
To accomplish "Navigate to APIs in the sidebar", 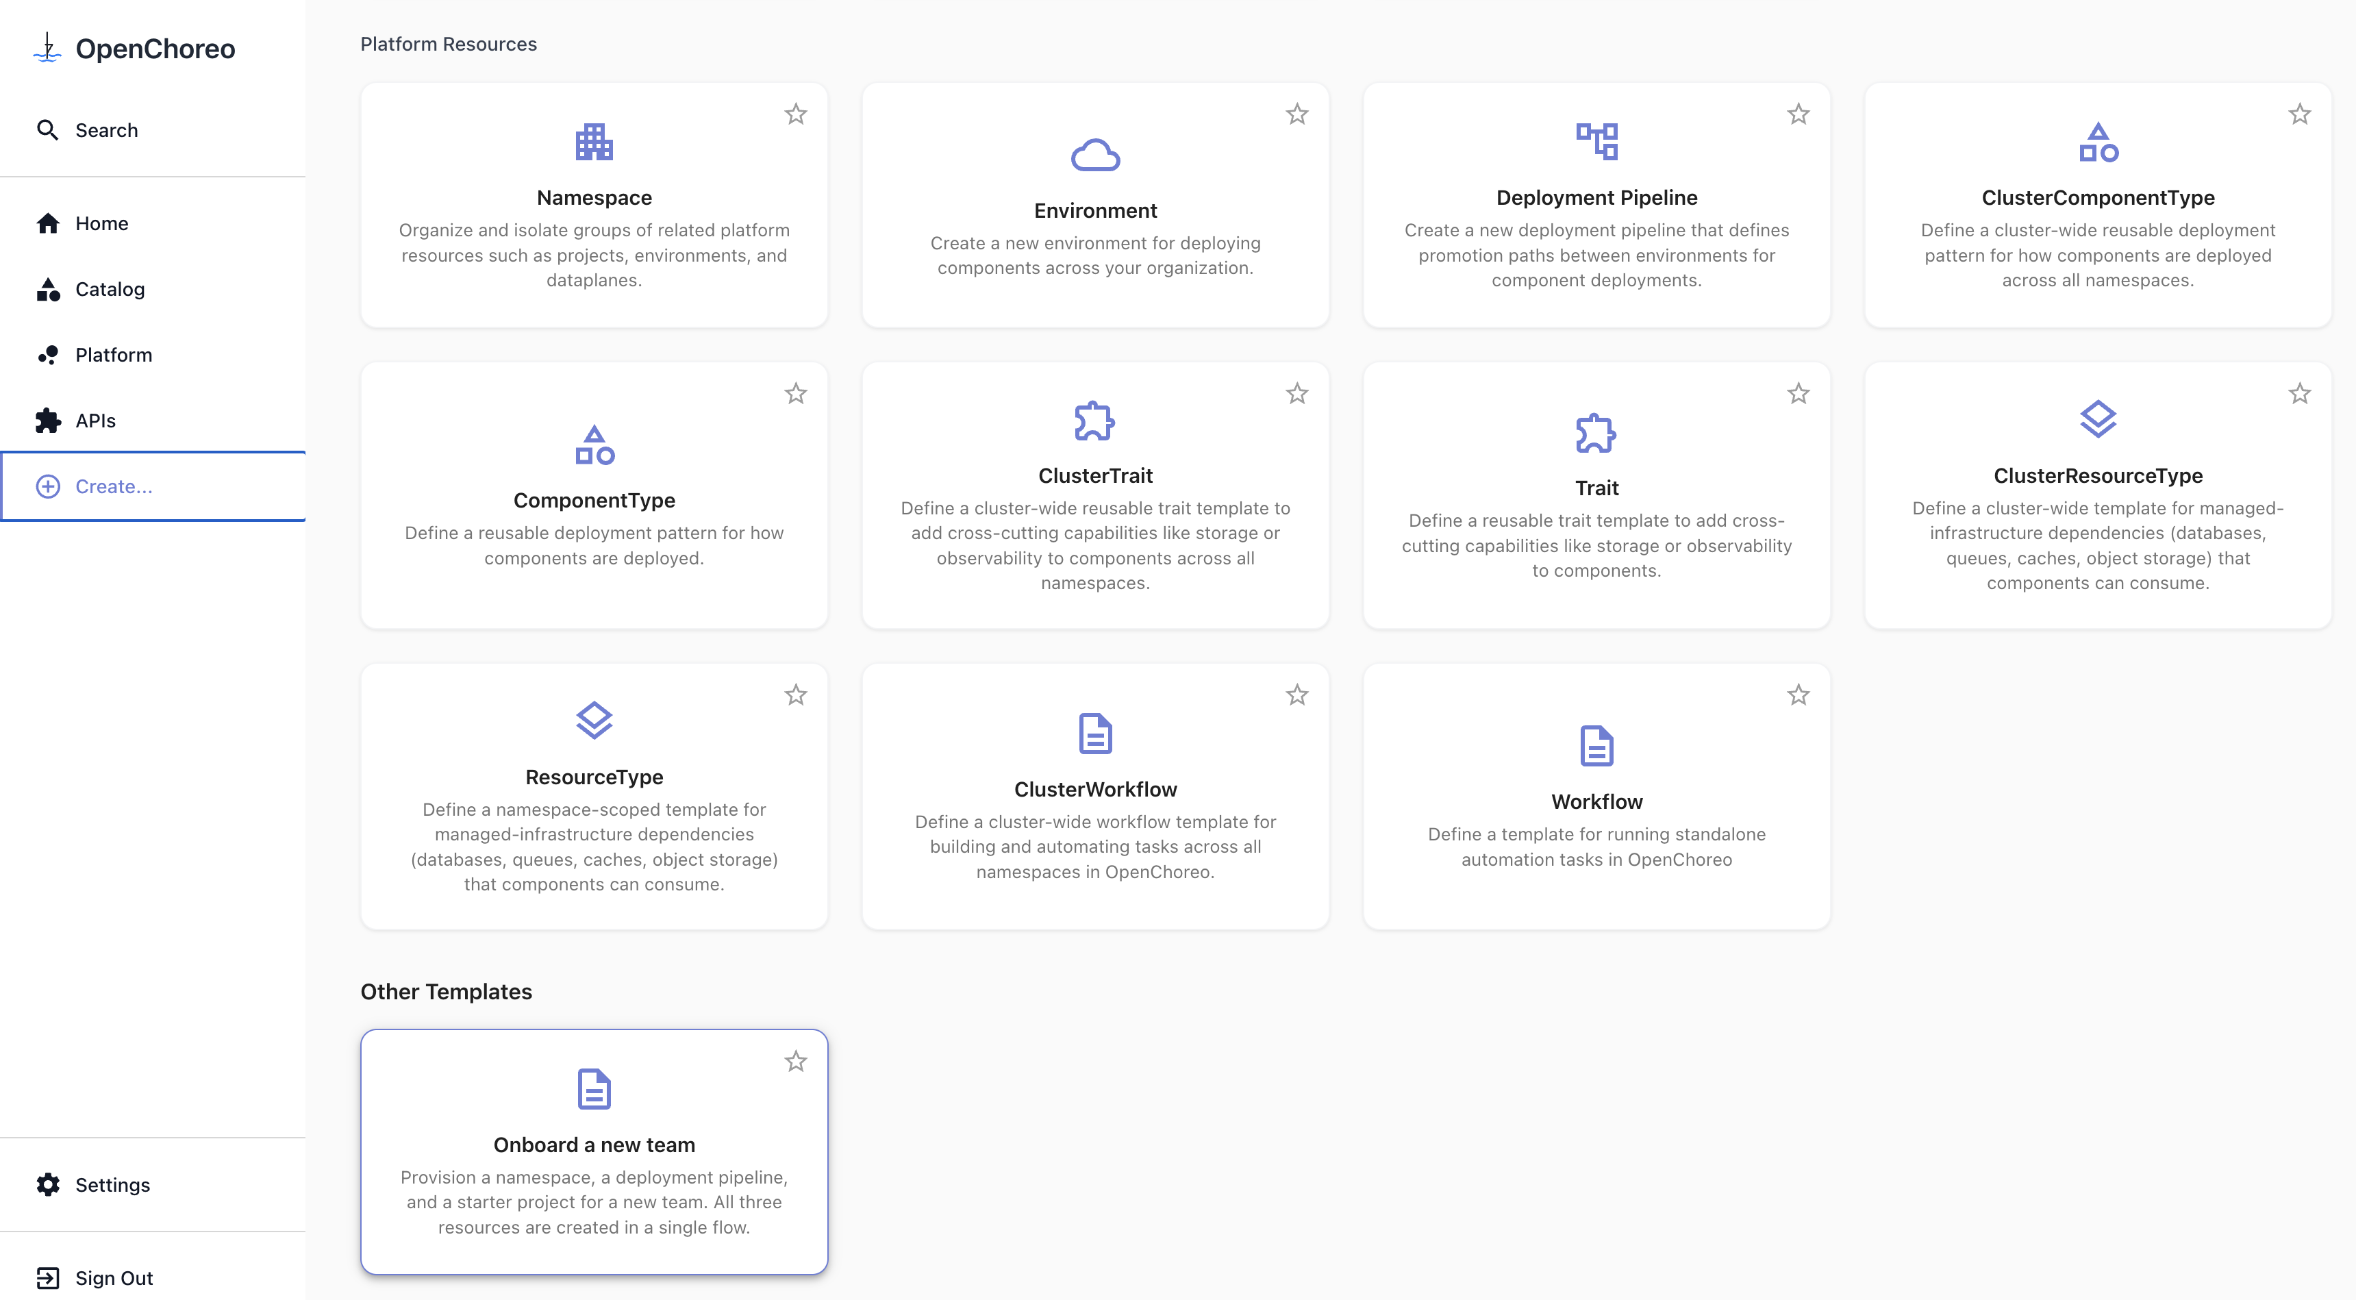I will point(153,421).
